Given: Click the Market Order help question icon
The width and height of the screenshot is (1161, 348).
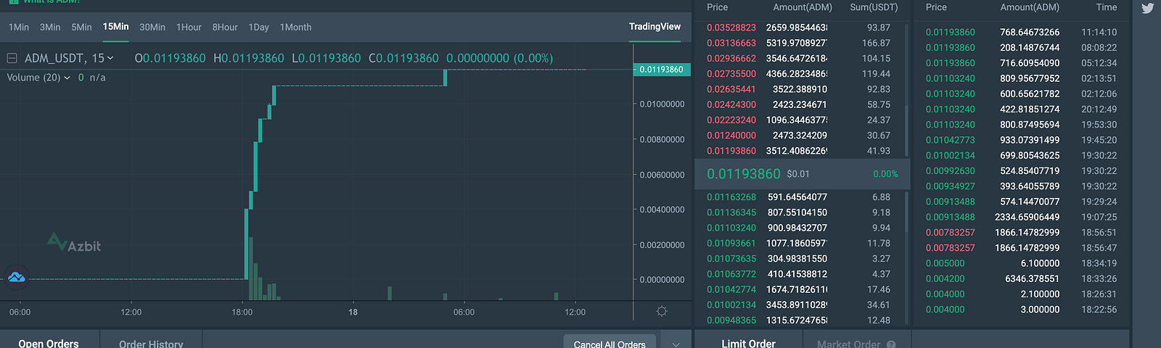Looking at the screenshot, I should pyautogui.click(x=891, y=344).
